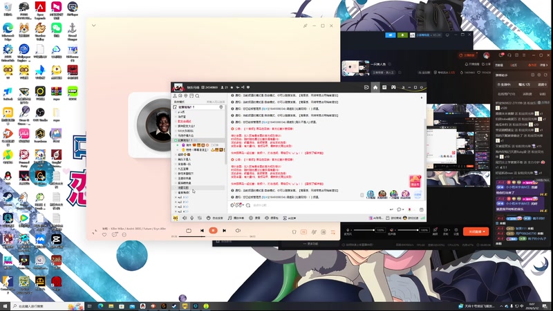553x311 pixels.
Task: Mute the microphone icon in live streaming window
Action: [x=348, y=230]
